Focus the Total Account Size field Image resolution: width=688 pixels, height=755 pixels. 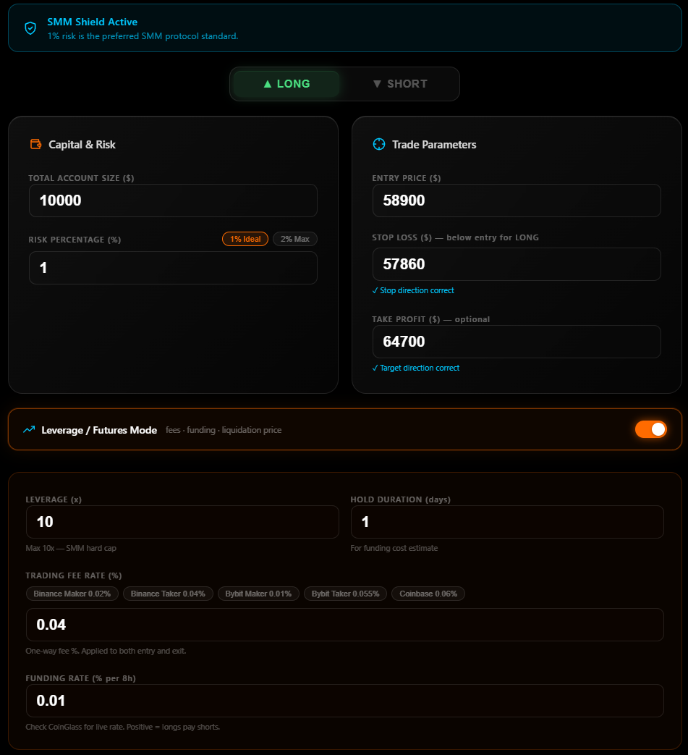point(173,201)
